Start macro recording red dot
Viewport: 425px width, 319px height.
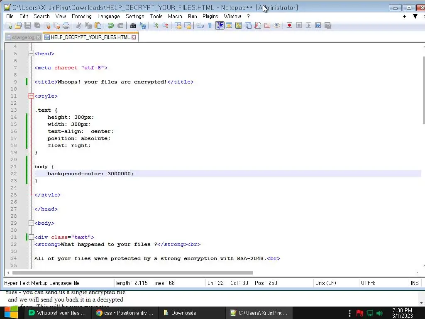pos(289,25)
